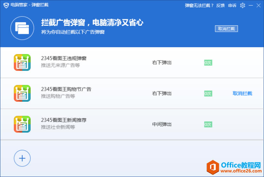Viewport: 264px width, 177px height.
Task: Click 取消拦截 link for 购物节广告 row
Action: 242,93
